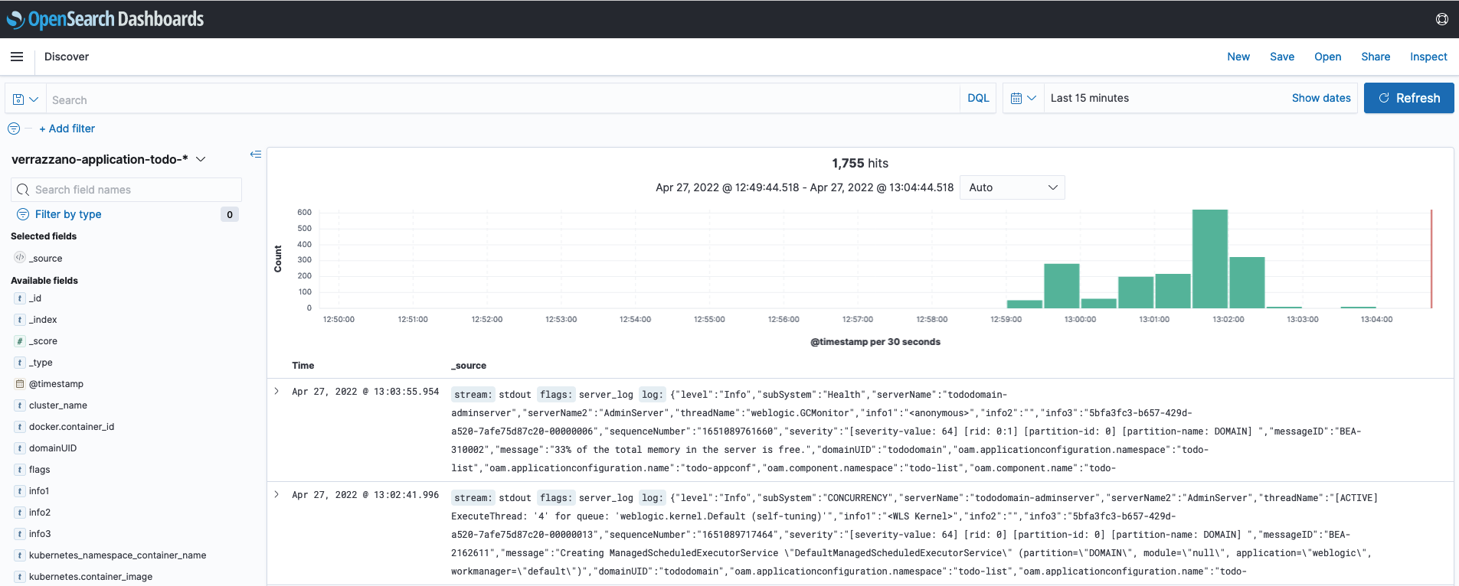The height and width of the screenshot is (586, 1459).
Task: Open the hamburger navigation menu
Action: [x=17, y=57]
